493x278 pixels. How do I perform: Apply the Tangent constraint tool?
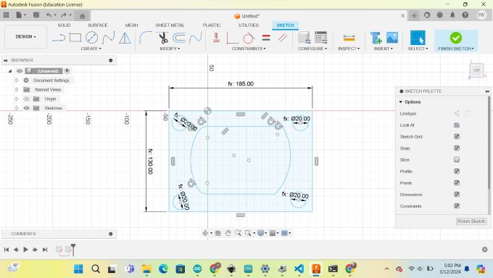249,38
